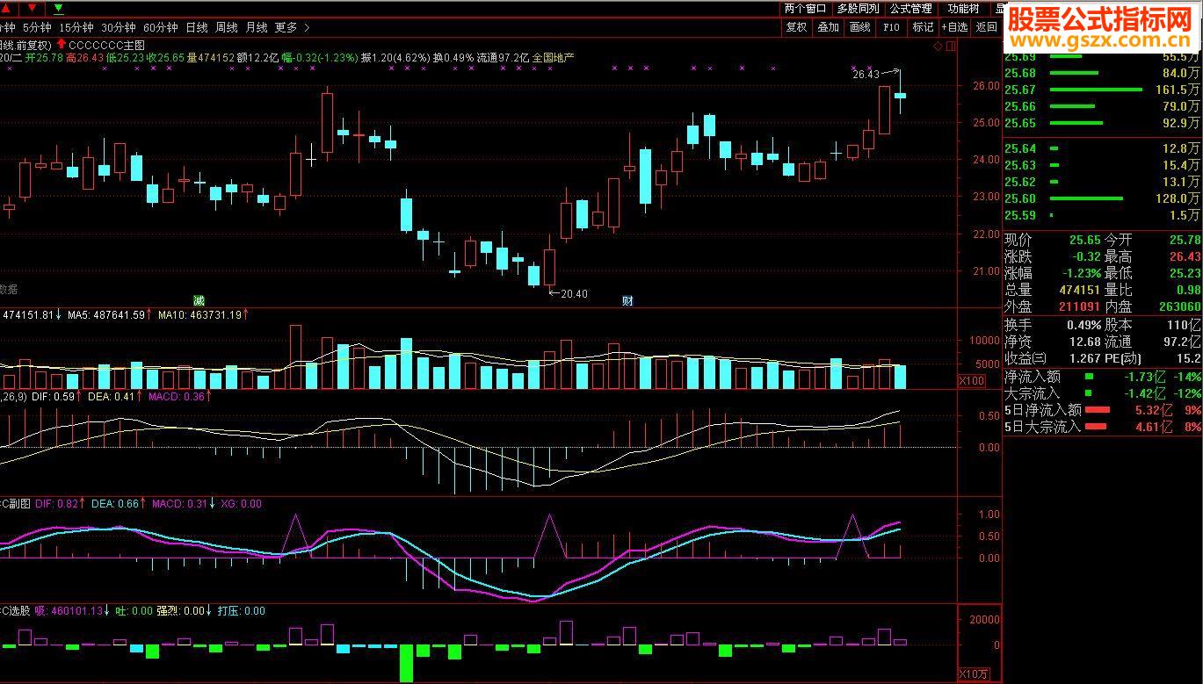Open F10 company info
The image size is (1203, 684).
point(891,27)
